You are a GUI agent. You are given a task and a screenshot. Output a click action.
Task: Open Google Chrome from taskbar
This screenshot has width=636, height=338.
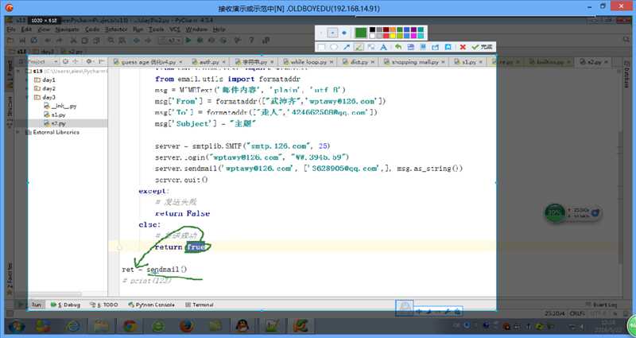click(130, 326)
